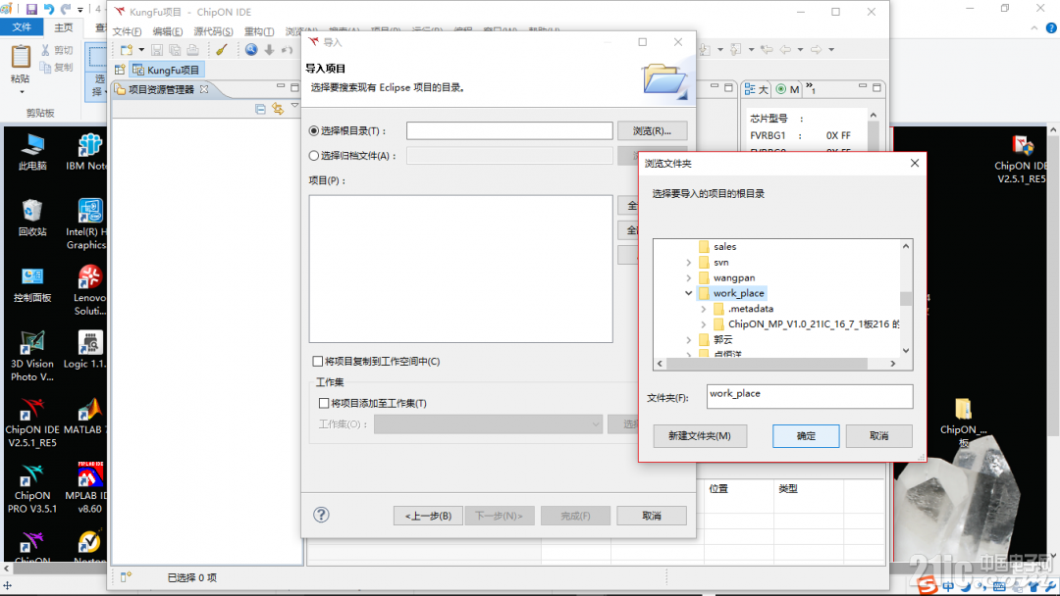Collapse the work_place folder node

click(x=689, y=293)
